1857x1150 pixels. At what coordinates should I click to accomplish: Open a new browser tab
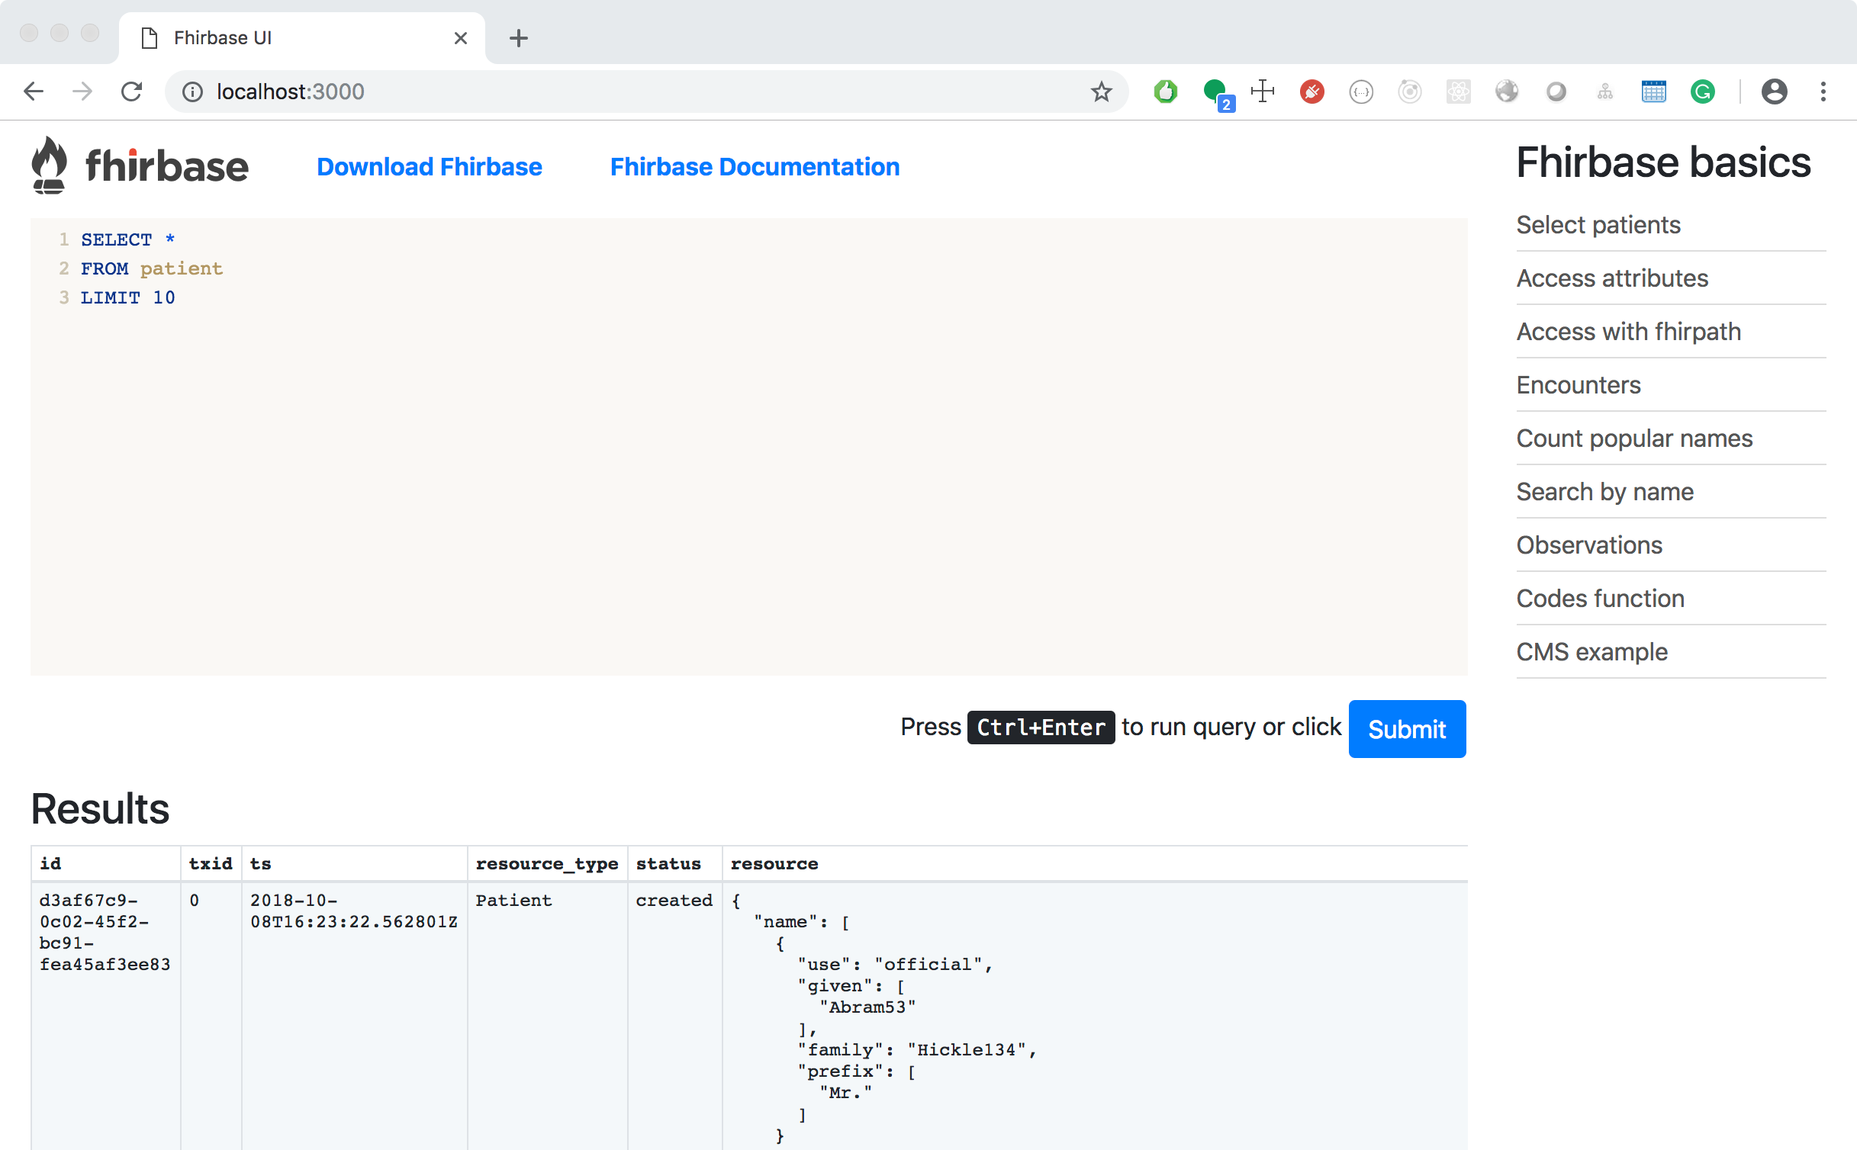[x=519, y=38]
